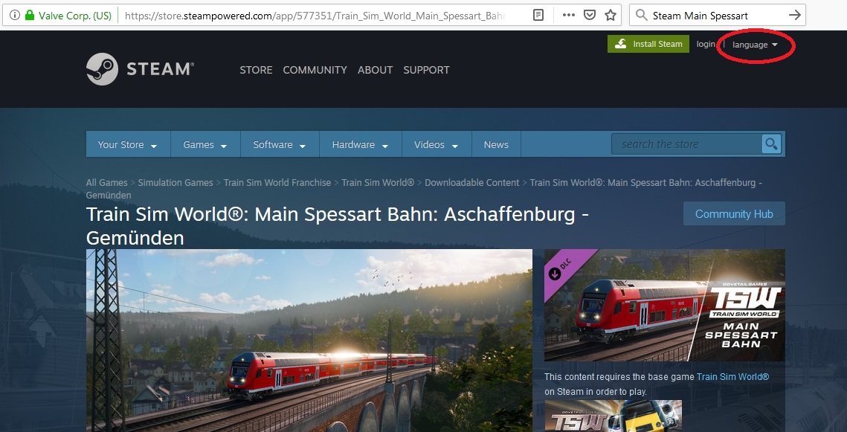Click the base game TSW thumbnail
The height and width of the screenshot is (432, 847).
(613, 416)
